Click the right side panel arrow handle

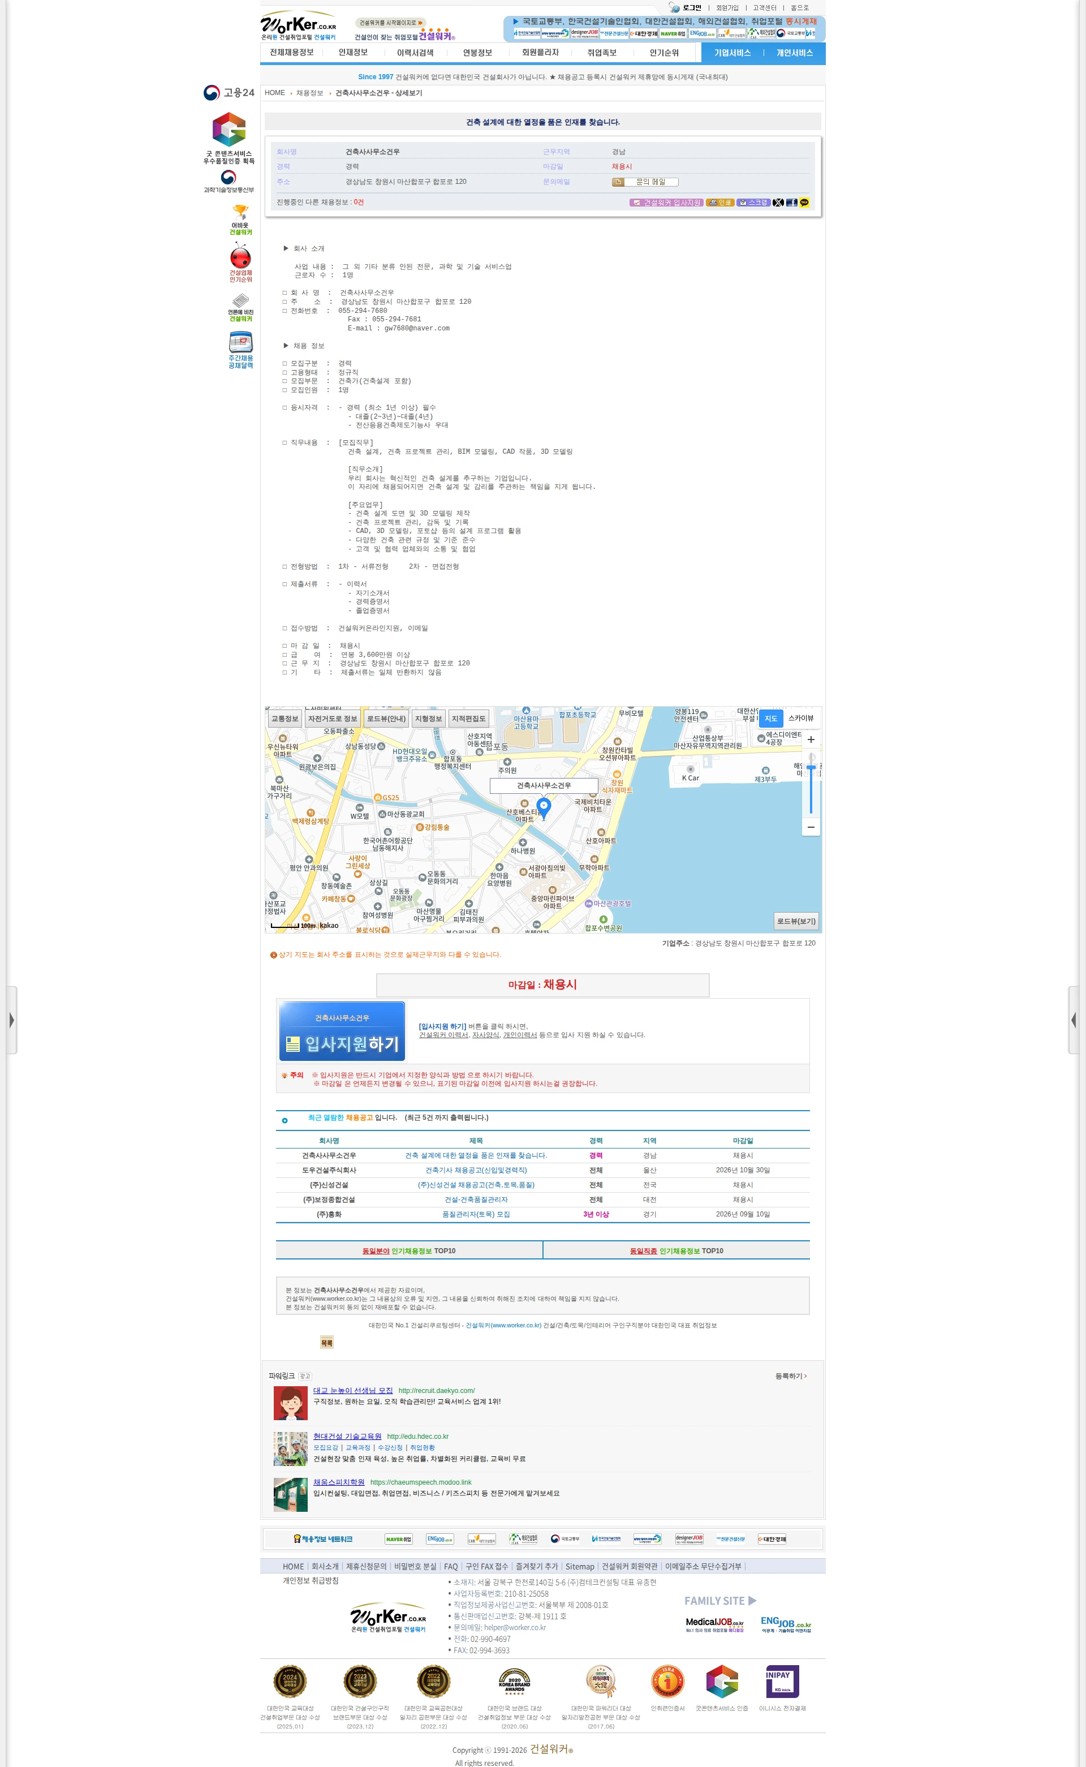1074,1020
